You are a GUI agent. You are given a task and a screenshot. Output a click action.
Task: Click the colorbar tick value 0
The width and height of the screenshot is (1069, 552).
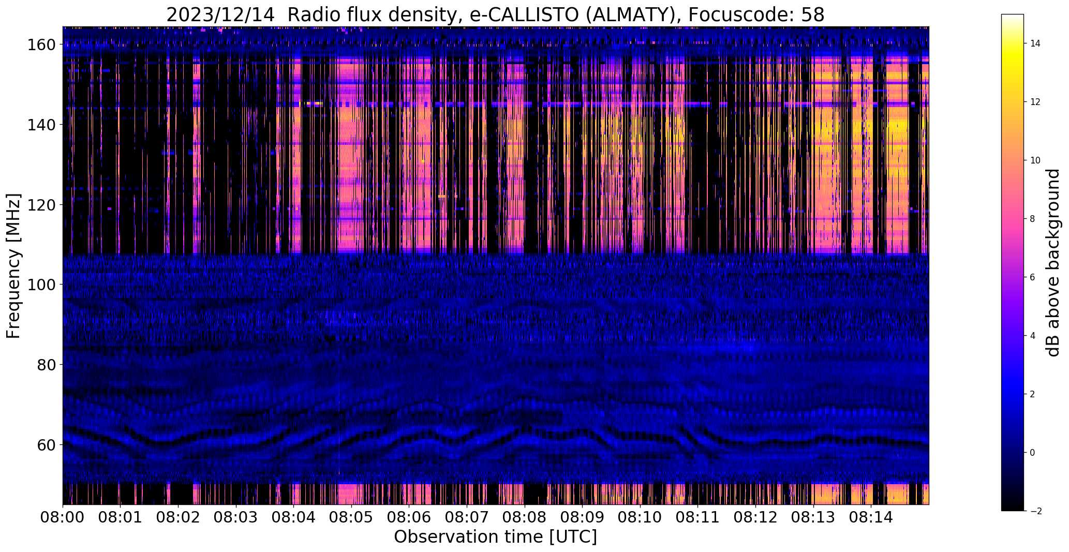(x=1032, y=453)
